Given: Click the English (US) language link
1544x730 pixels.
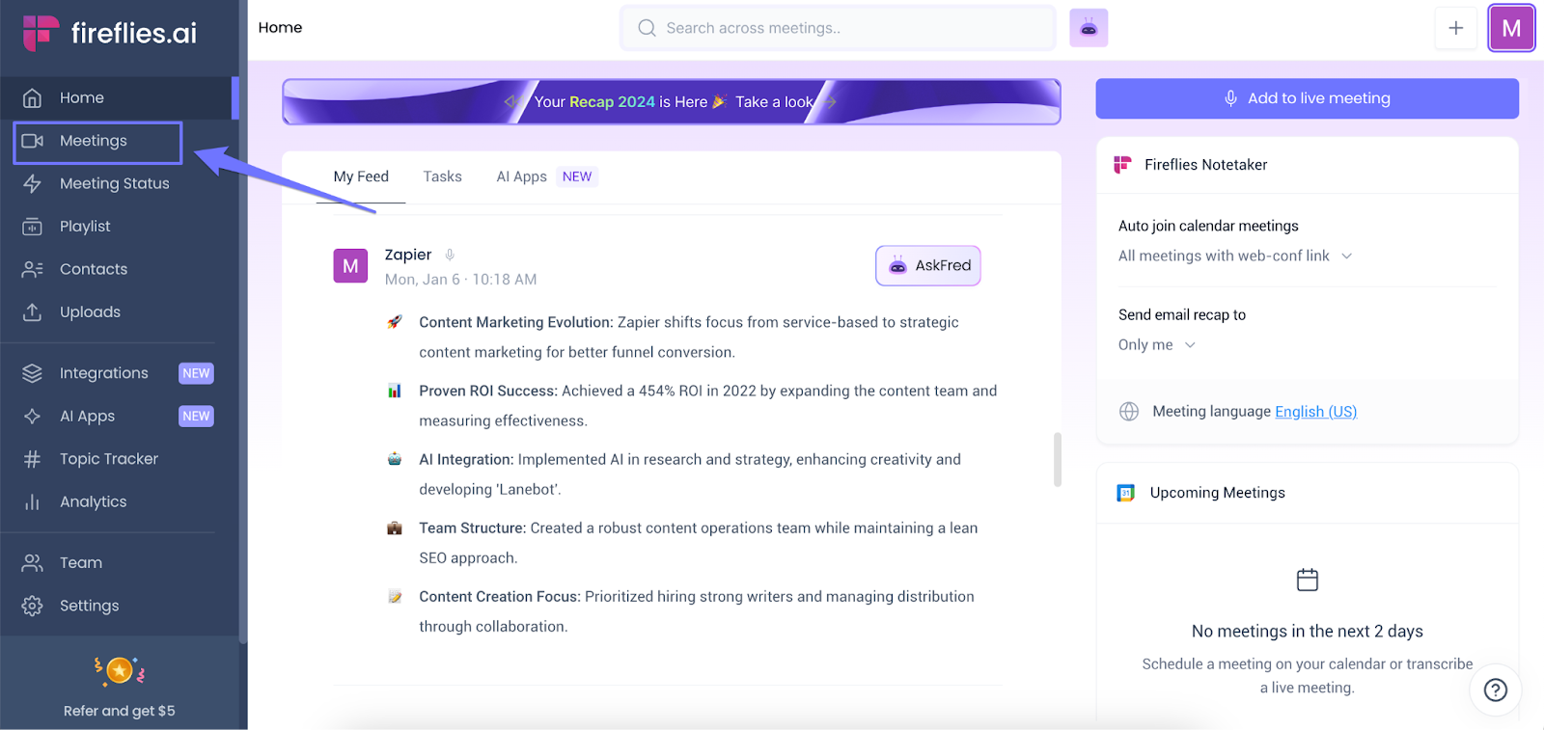Looking at the screenshot, I should click(x=1315, y=412).
